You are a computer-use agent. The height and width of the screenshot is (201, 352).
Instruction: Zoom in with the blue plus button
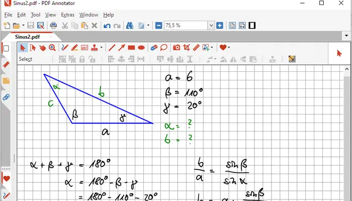tap(220, 26)
